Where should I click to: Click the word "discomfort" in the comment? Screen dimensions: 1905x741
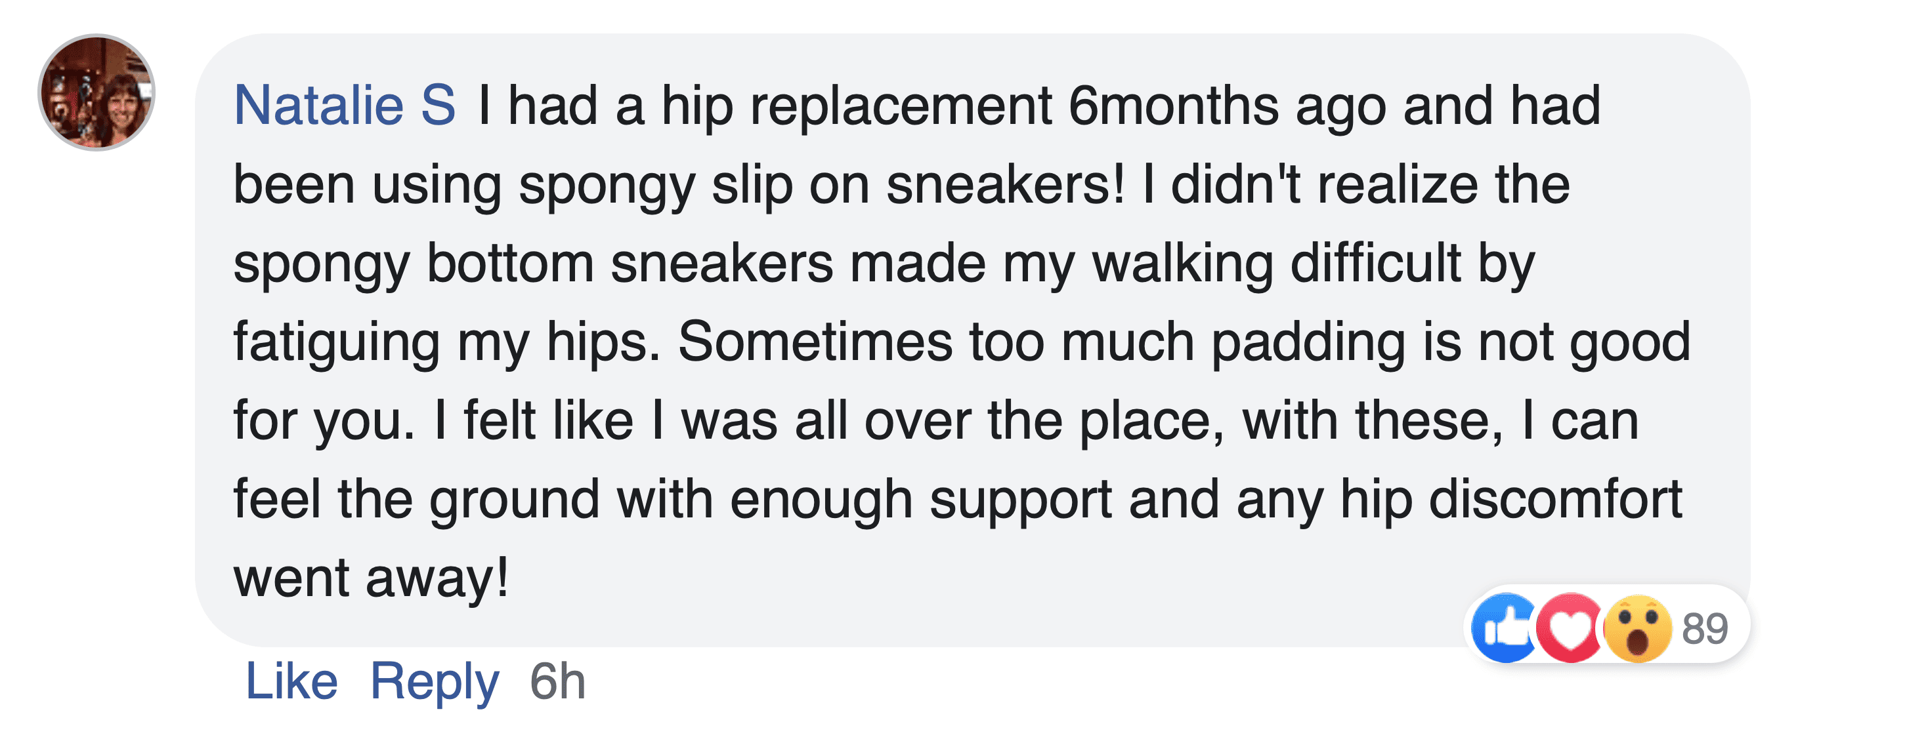point(1555,500)
